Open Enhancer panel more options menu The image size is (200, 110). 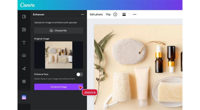82,14
